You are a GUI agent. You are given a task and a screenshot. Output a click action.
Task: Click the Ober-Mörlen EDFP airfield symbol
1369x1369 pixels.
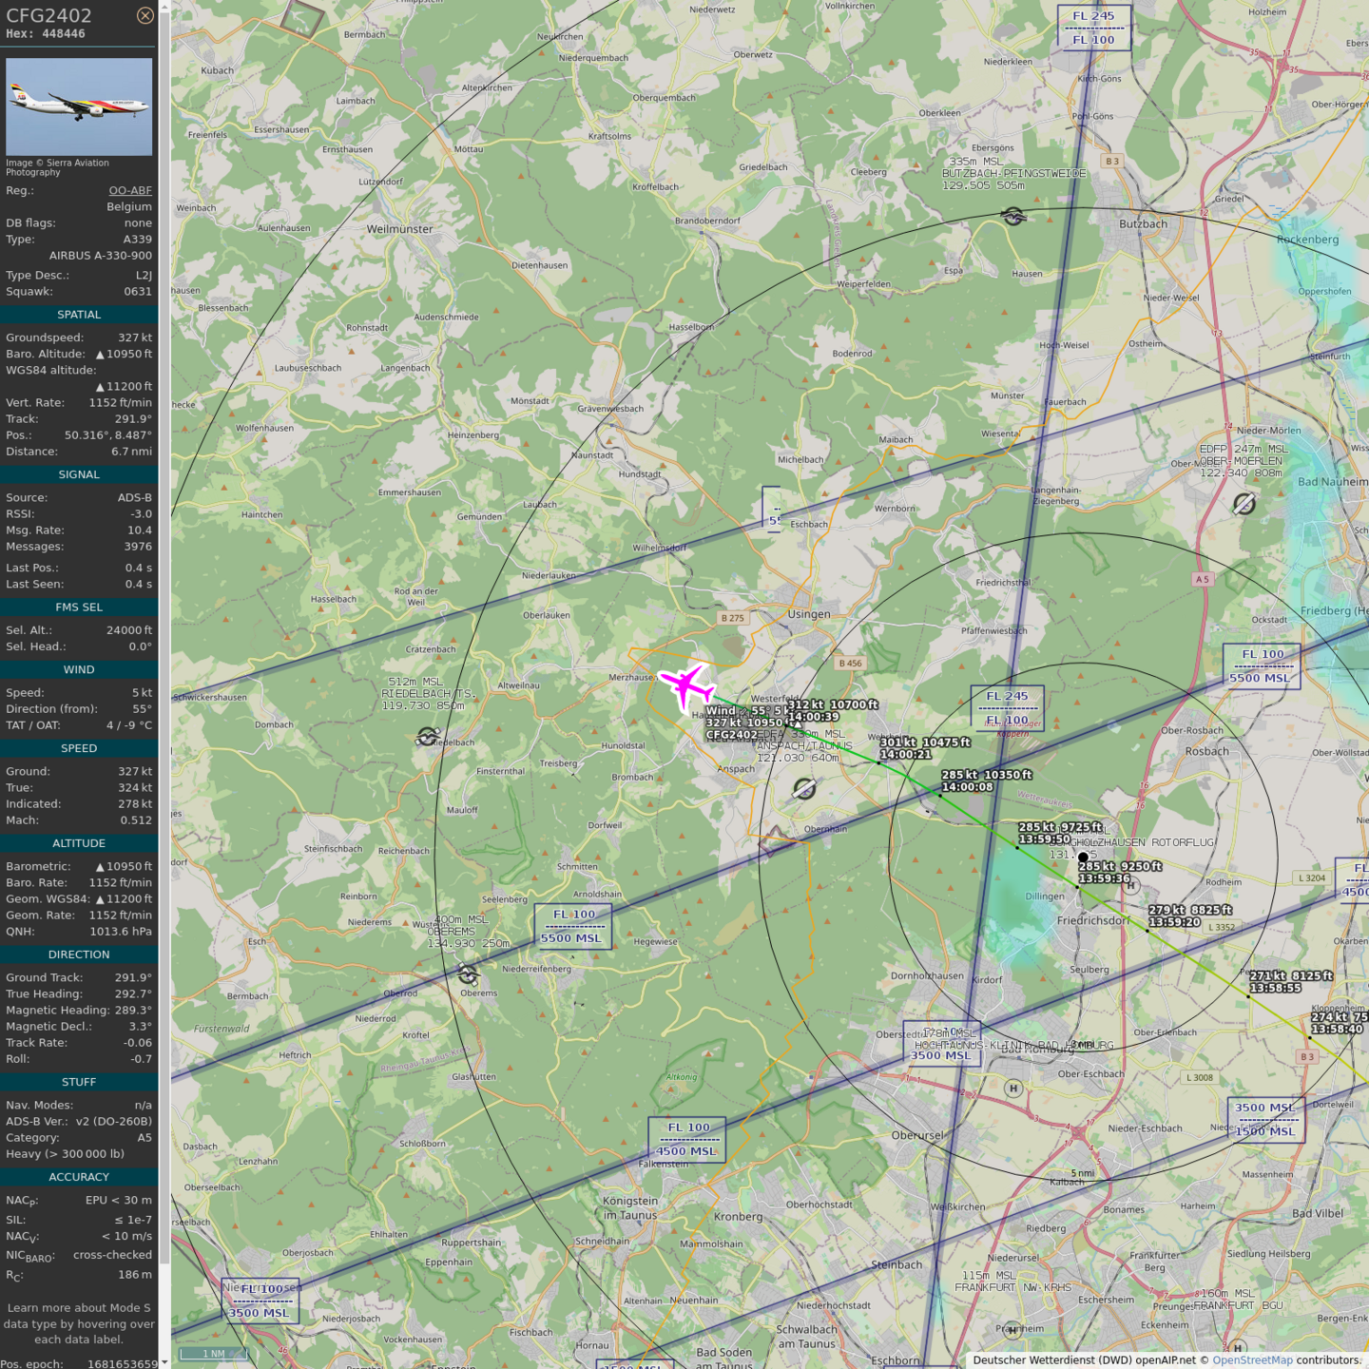[1244, 504]
